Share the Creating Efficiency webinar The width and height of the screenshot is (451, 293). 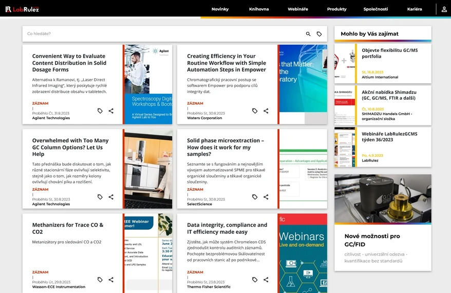[x=266, y=111]
